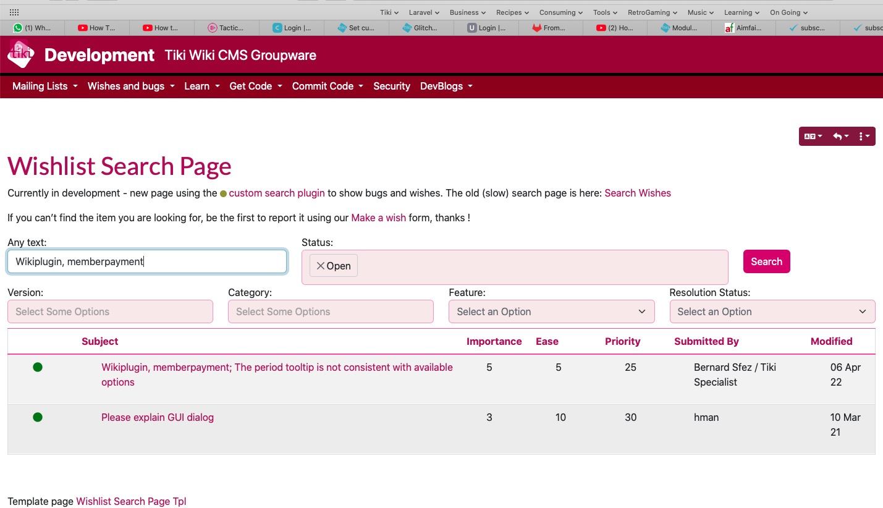
Task: Expand the Laravel bookmarks folder
Action: [425, 12]
